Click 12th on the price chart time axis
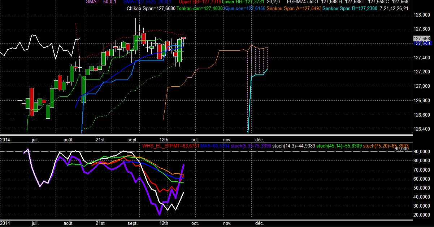The height and width of the screenshot is (227, 434). 164,139
